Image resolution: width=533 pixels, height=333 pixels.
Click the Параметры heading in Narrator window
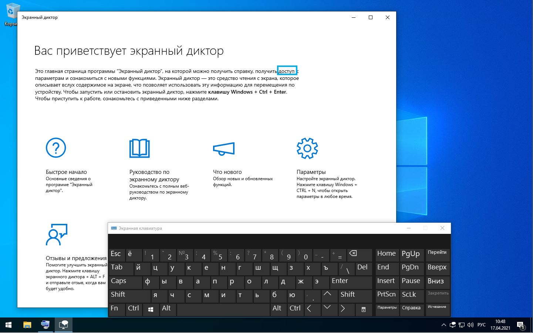pyautogui.click(x=311, y=172)
